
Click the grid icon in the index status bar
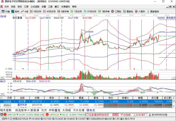pyautogui.click(x=2, y=115)
